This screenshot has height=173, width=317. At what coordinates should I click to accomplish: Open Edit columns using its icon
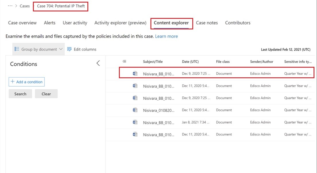(x=69, y=49)
